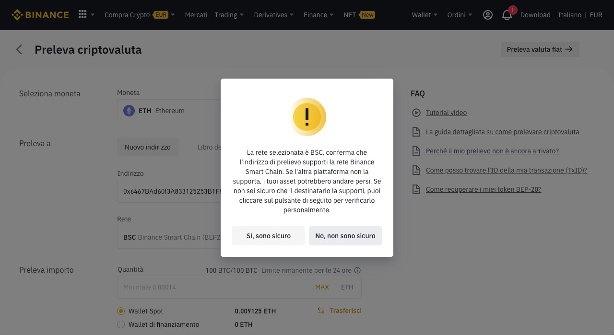Change the EUR currency setting

[x=596, y=15]
